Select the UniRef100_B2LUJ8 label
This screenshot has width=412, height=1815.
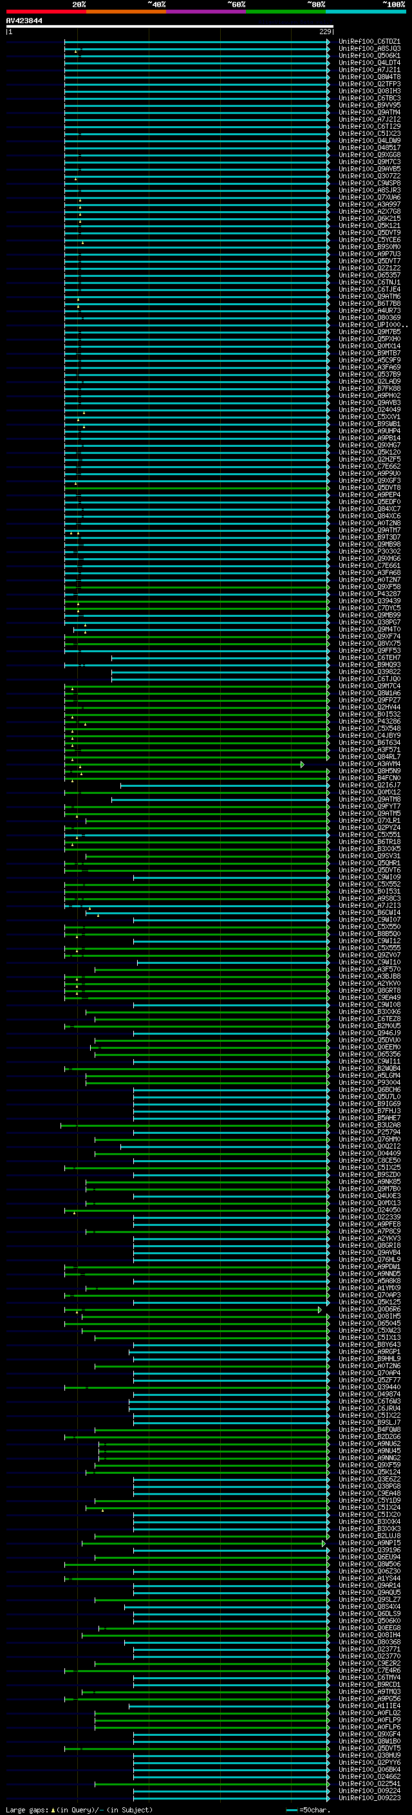coord(369,1536)
